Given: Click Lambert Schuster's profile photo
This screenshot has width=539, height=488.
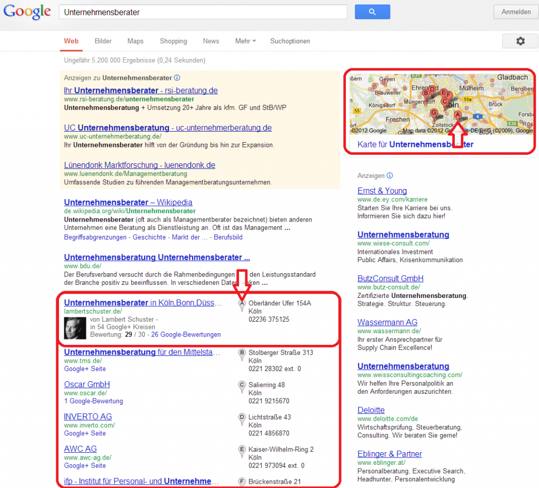Looking at the screenshot, I should coord(75,328).
